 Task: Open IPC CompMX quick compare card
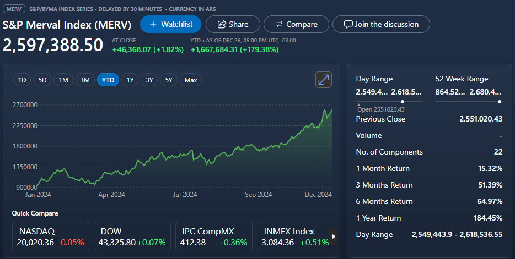coord(213,236)
